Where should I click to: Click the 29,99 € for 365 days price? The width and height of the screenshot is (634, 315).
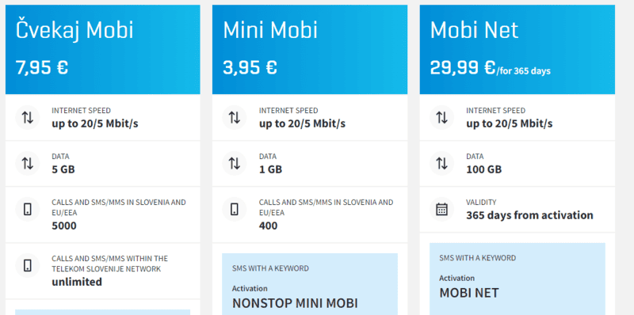pos(490,67)
